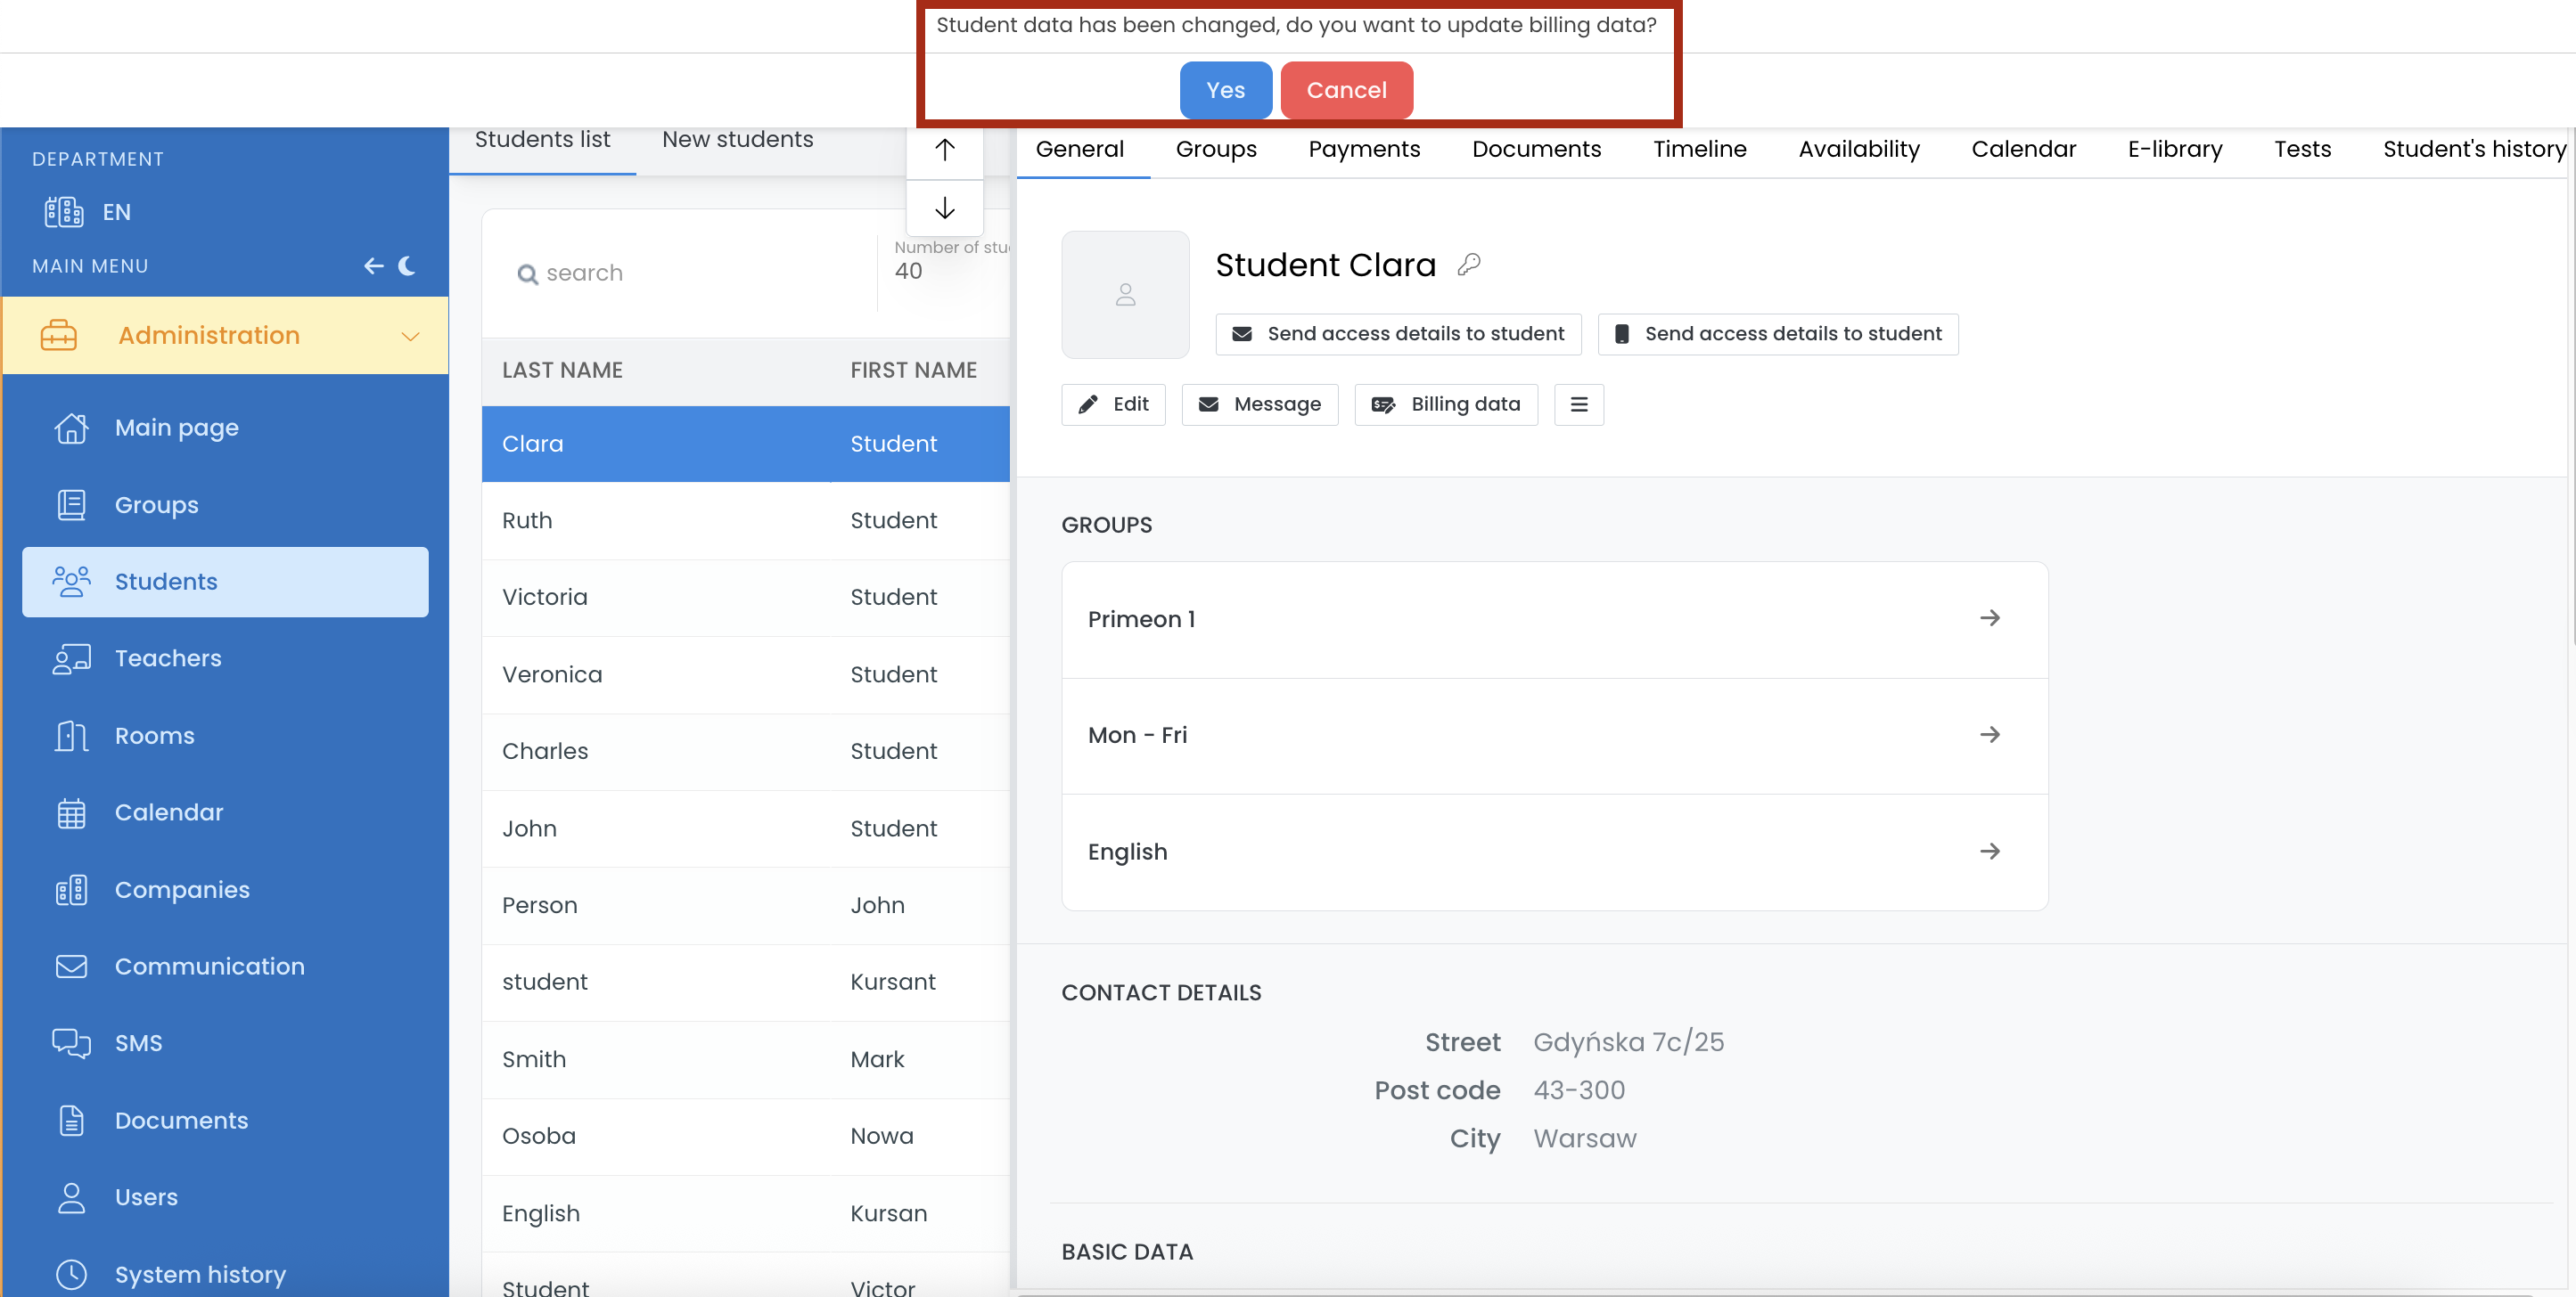This screenshot has height=1297, width=2576.
Task: Open English group arrow
Action: coord(1989,852)
